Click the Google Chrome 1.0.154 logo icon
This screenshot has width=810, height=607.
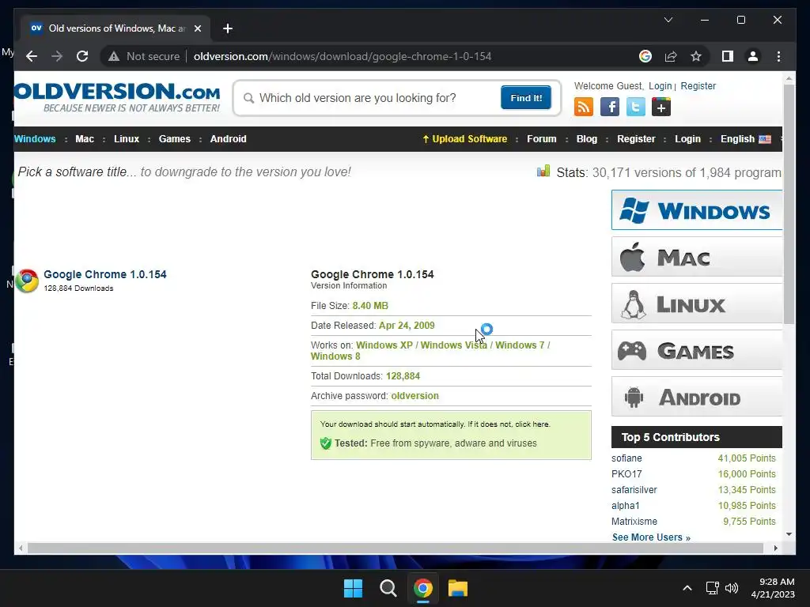tap(27, 281)
